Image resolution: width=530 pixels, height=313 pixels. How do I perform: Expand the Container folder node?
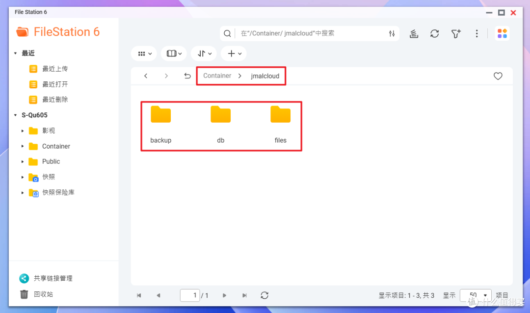pyautogui.click(x=22, y=146)
